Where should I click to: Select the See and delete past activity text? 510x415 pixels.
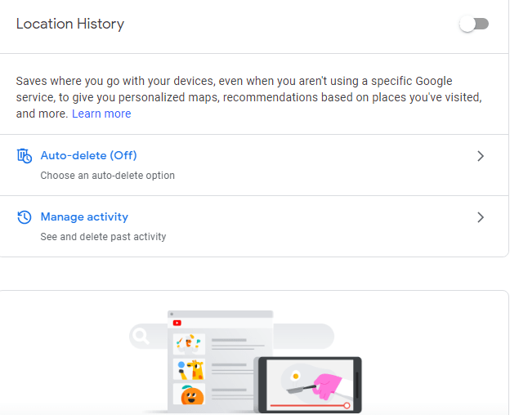click(x=103, y=237)
